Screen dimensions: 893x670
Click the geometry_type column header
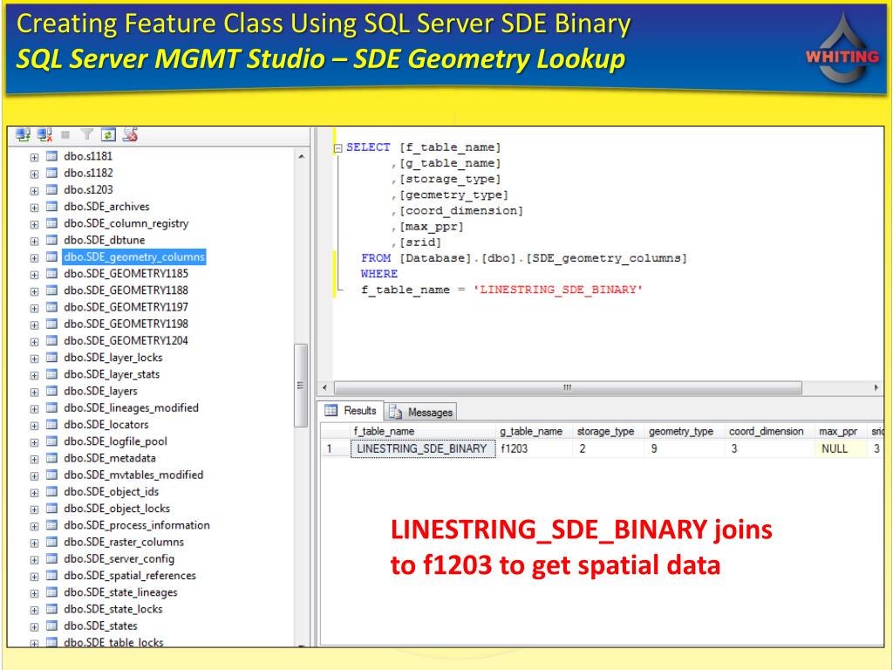pos(684,431)
